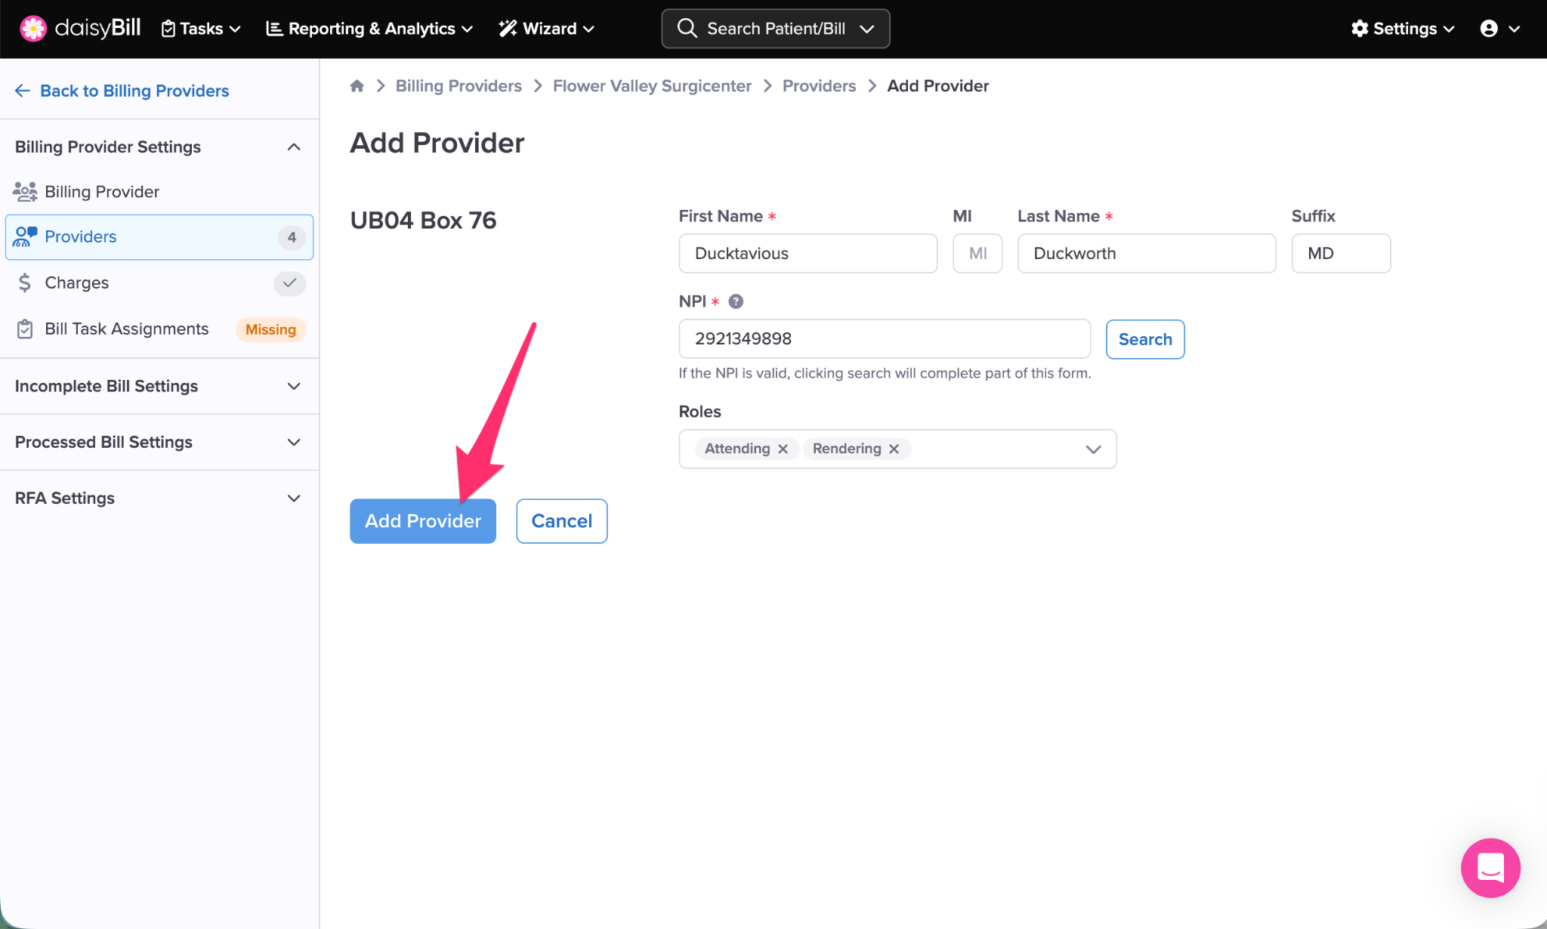Open the chat support bubble

tap(1490, 868)
